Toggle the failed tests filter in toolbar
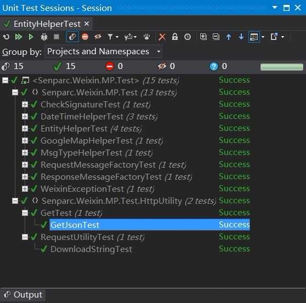 click(x=85, y=37)
